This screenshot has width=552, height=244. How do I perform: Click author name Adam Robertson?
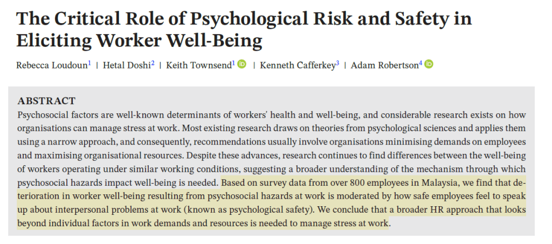(384, 65)
